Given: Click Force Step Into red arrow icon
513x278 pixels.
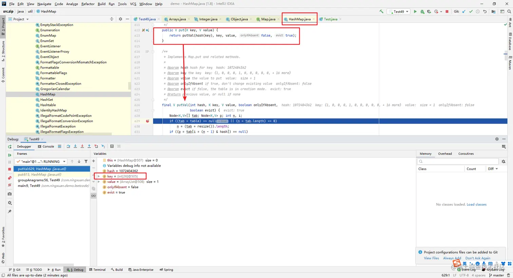Looking at the screenshot, I should [82, 146].
